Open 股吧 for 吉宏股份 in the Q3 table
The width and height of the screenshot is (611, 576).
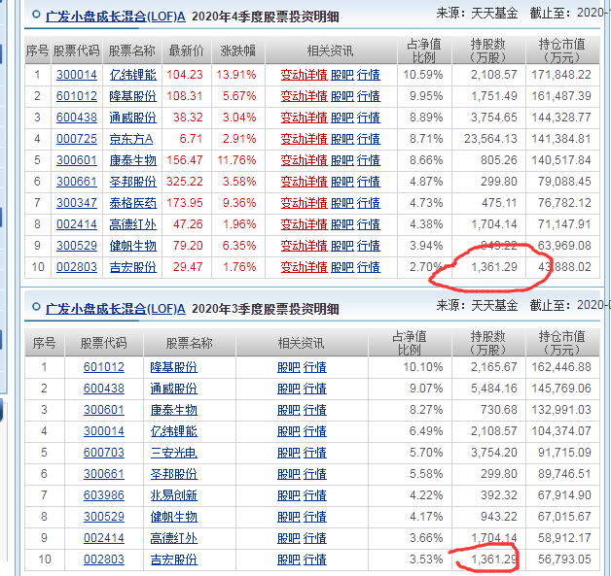289,559
